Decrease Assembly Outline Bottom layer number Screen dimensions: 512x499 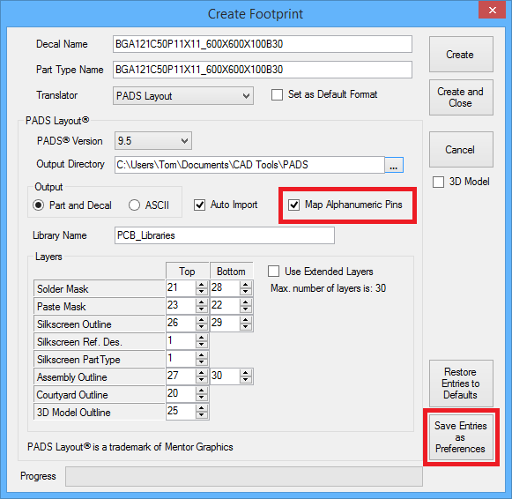[245, 380]
